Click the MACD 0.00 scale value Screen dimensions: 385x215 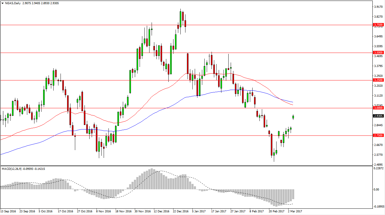376,189
